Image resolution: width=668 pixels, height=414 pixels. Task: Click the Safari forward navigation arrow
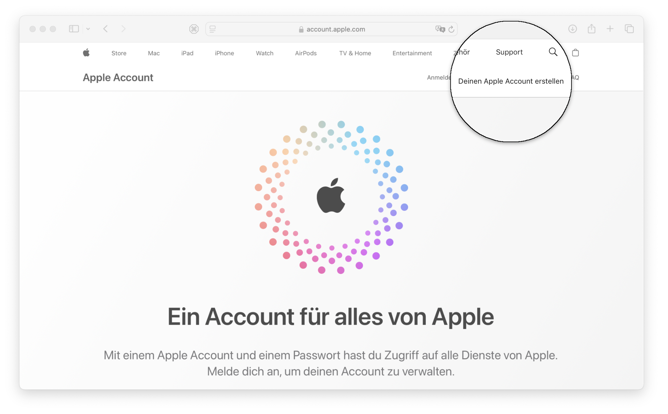pos(123,30)
